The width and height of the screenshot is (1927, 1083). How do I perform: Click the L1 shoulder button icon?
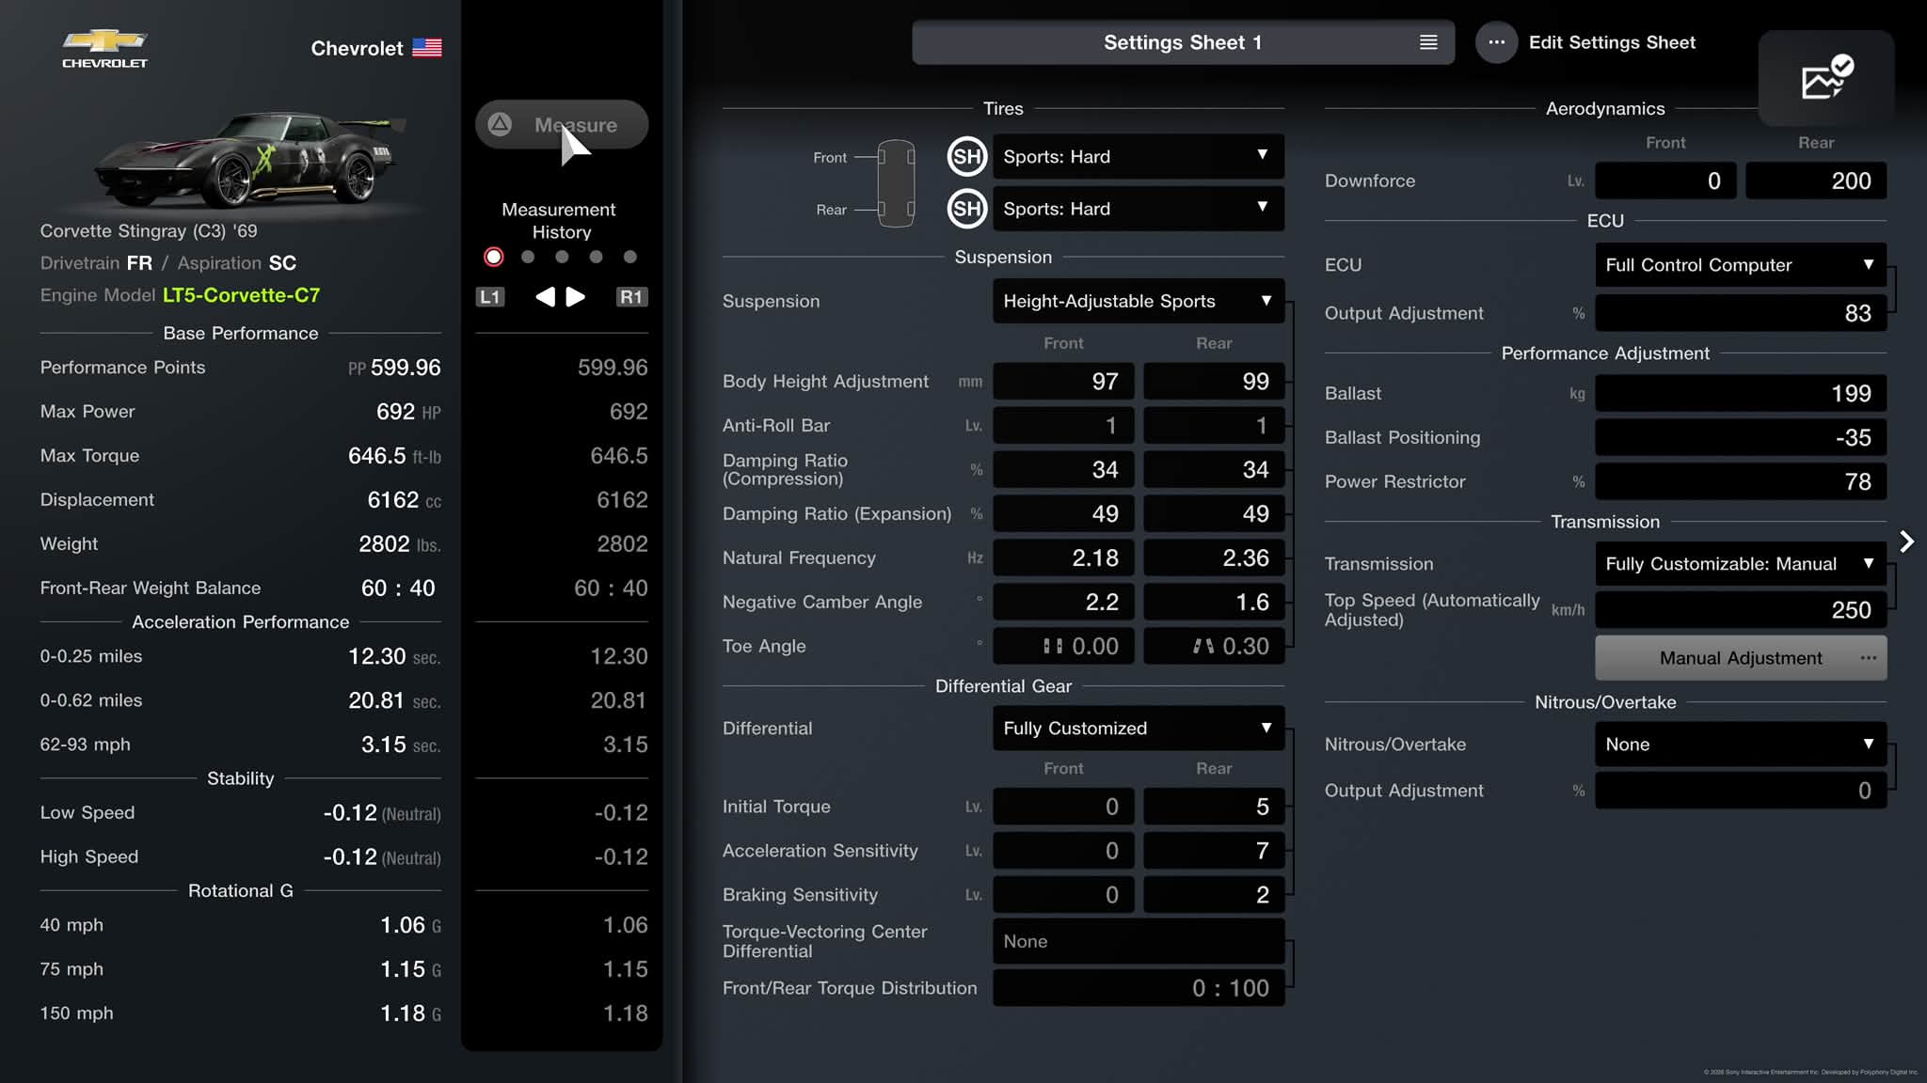490,297
